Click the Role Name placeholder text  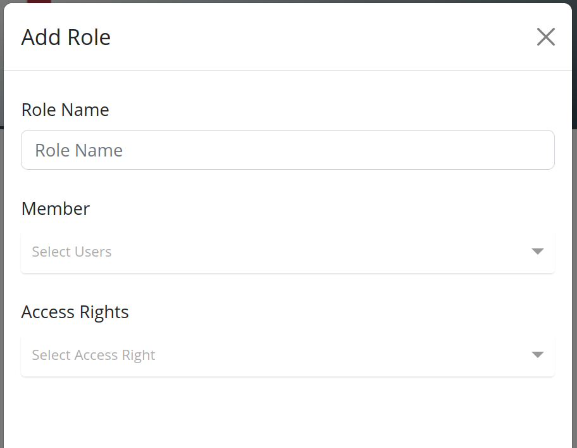click(x=78, y=150)
